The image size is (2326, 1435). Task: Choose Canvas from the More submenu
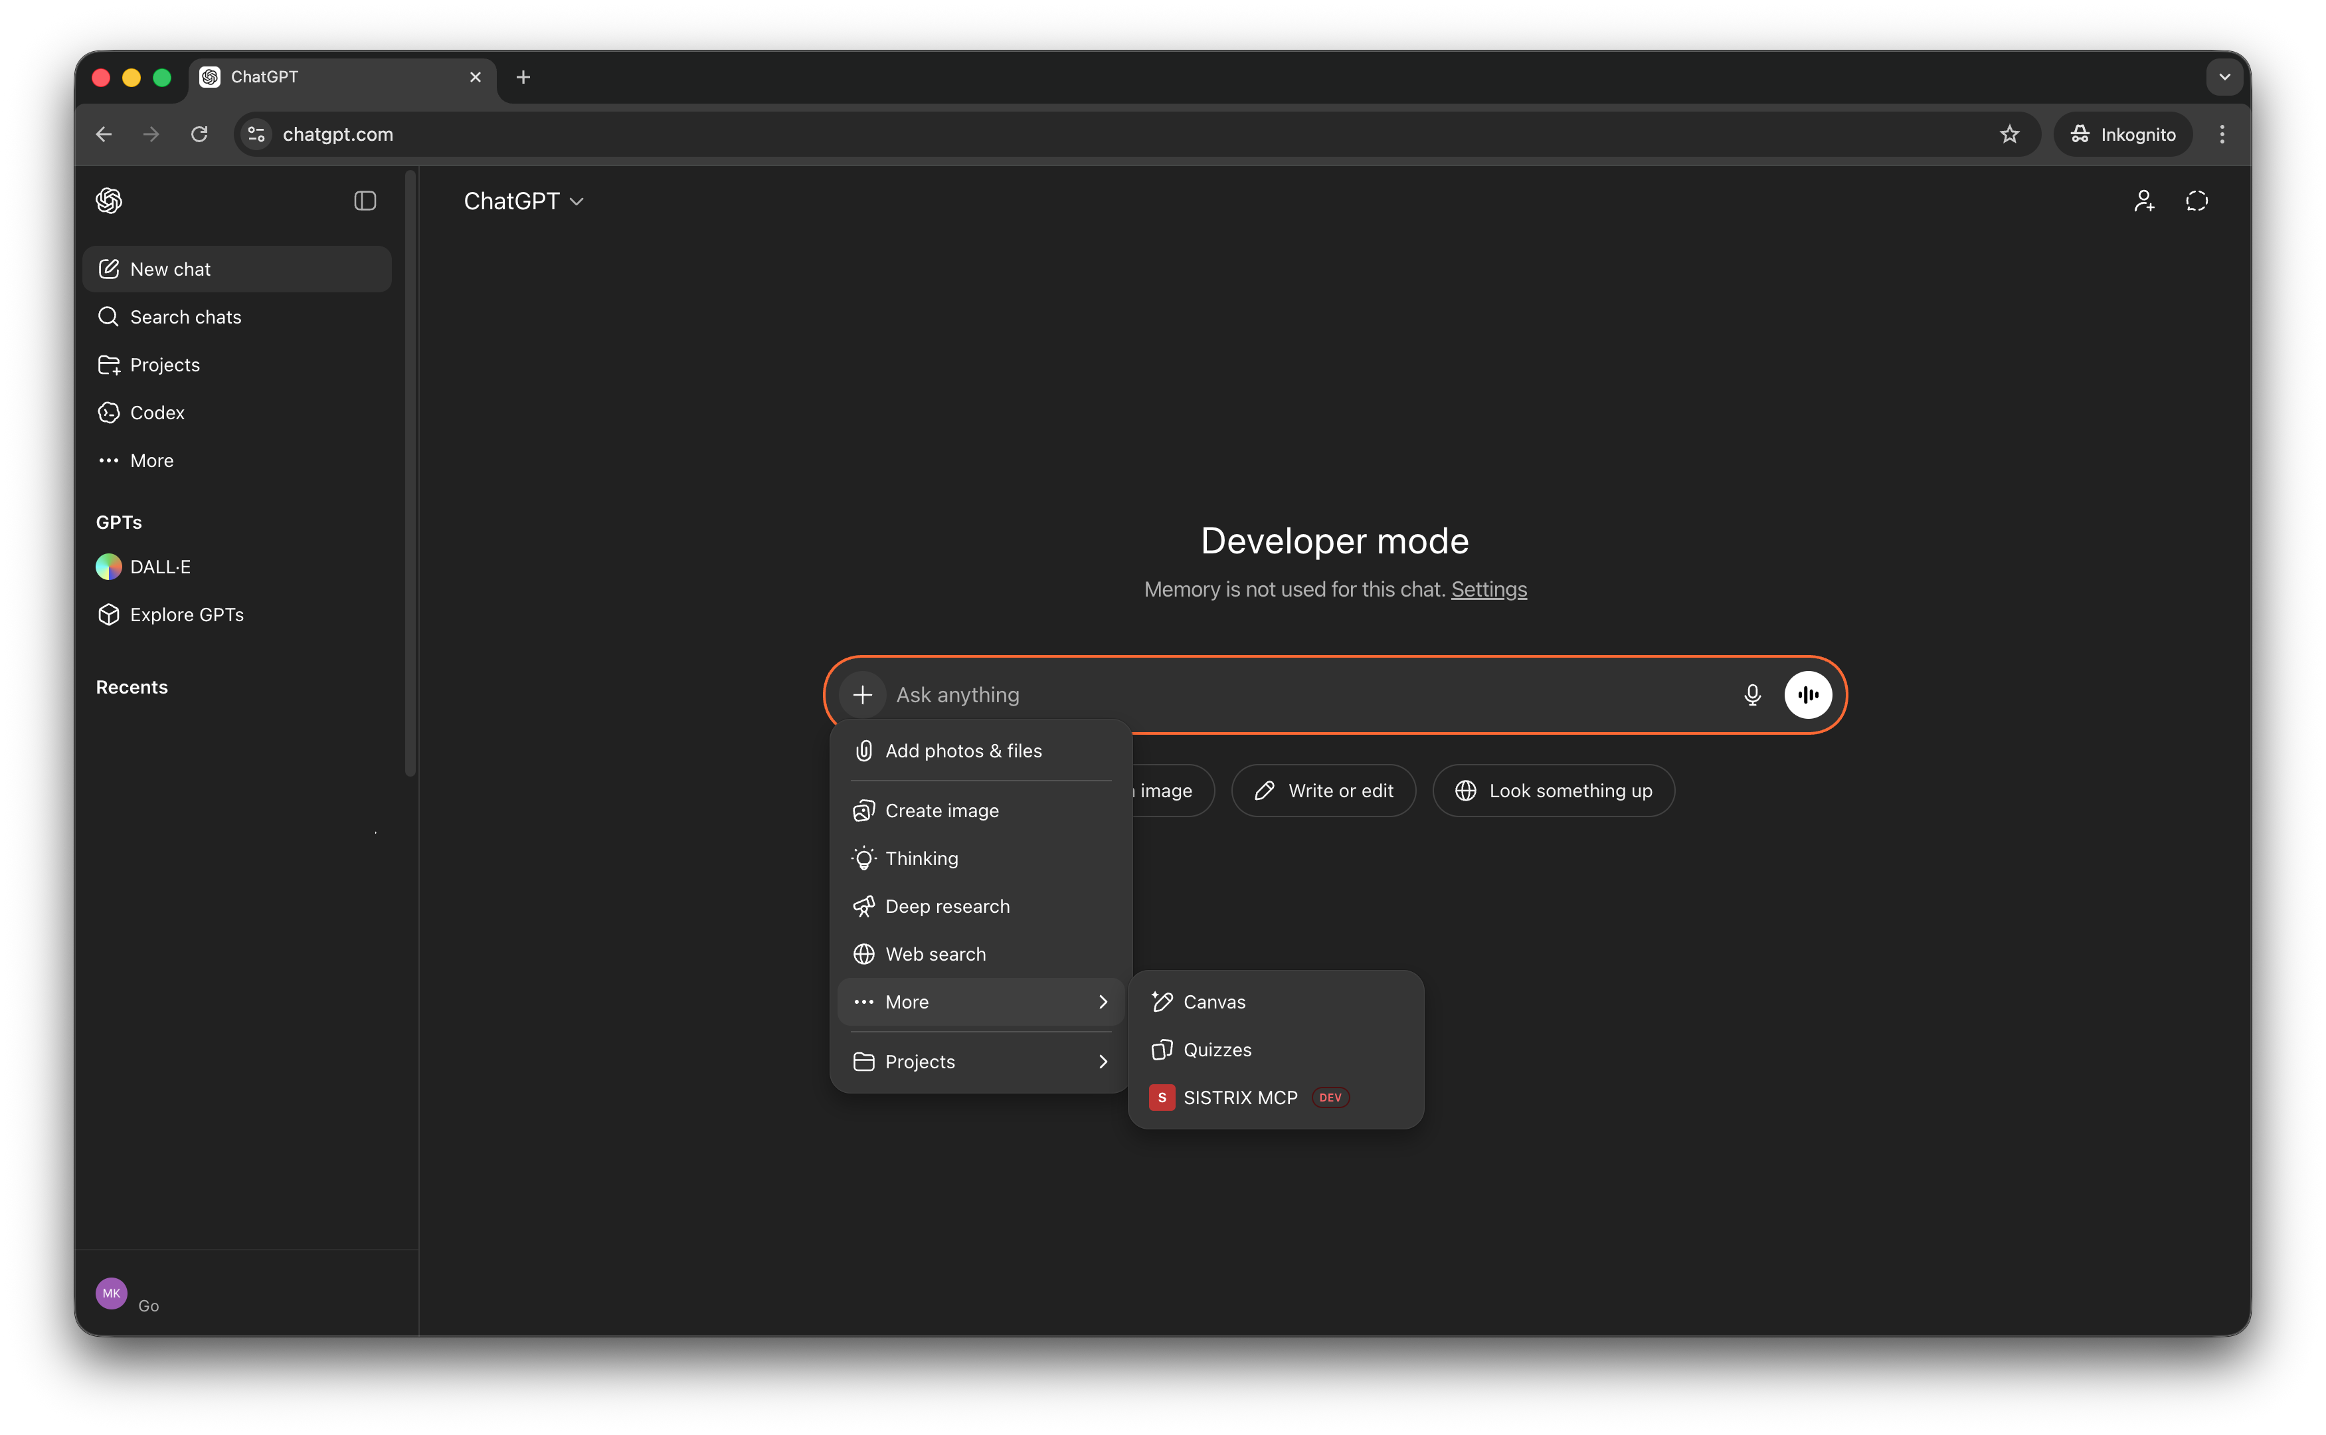point(1213,1001)
